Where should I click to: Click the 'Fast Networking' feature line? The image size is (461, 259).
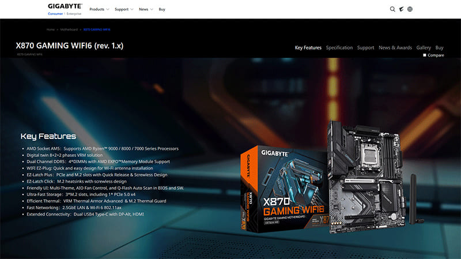tap(74, 208)
